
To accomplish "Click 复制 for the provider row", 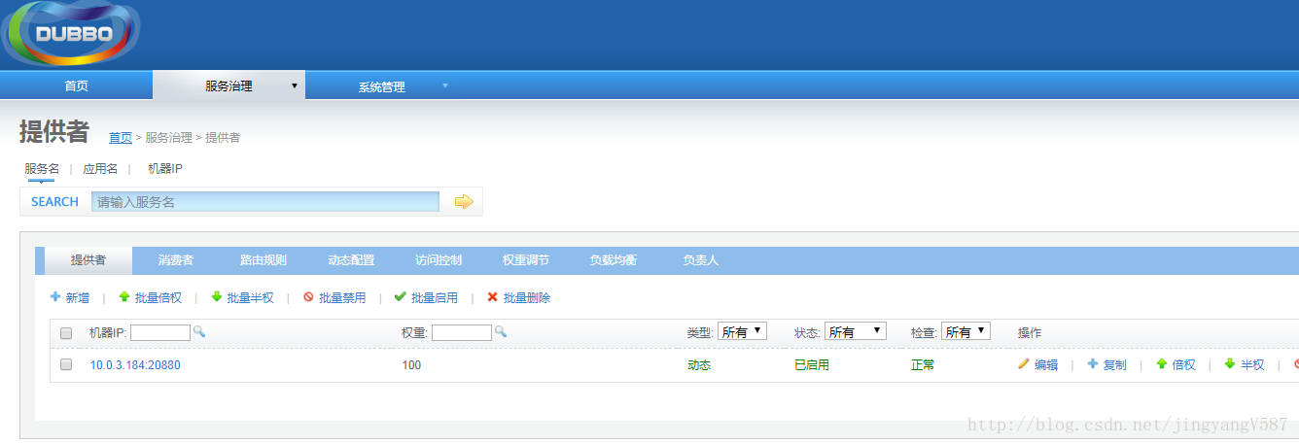I will pyautogui.click(x=1115, y=365).
